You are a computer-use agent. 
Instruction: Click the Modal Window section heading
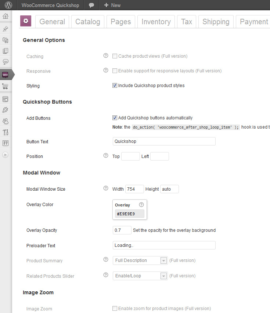[42, 173]
